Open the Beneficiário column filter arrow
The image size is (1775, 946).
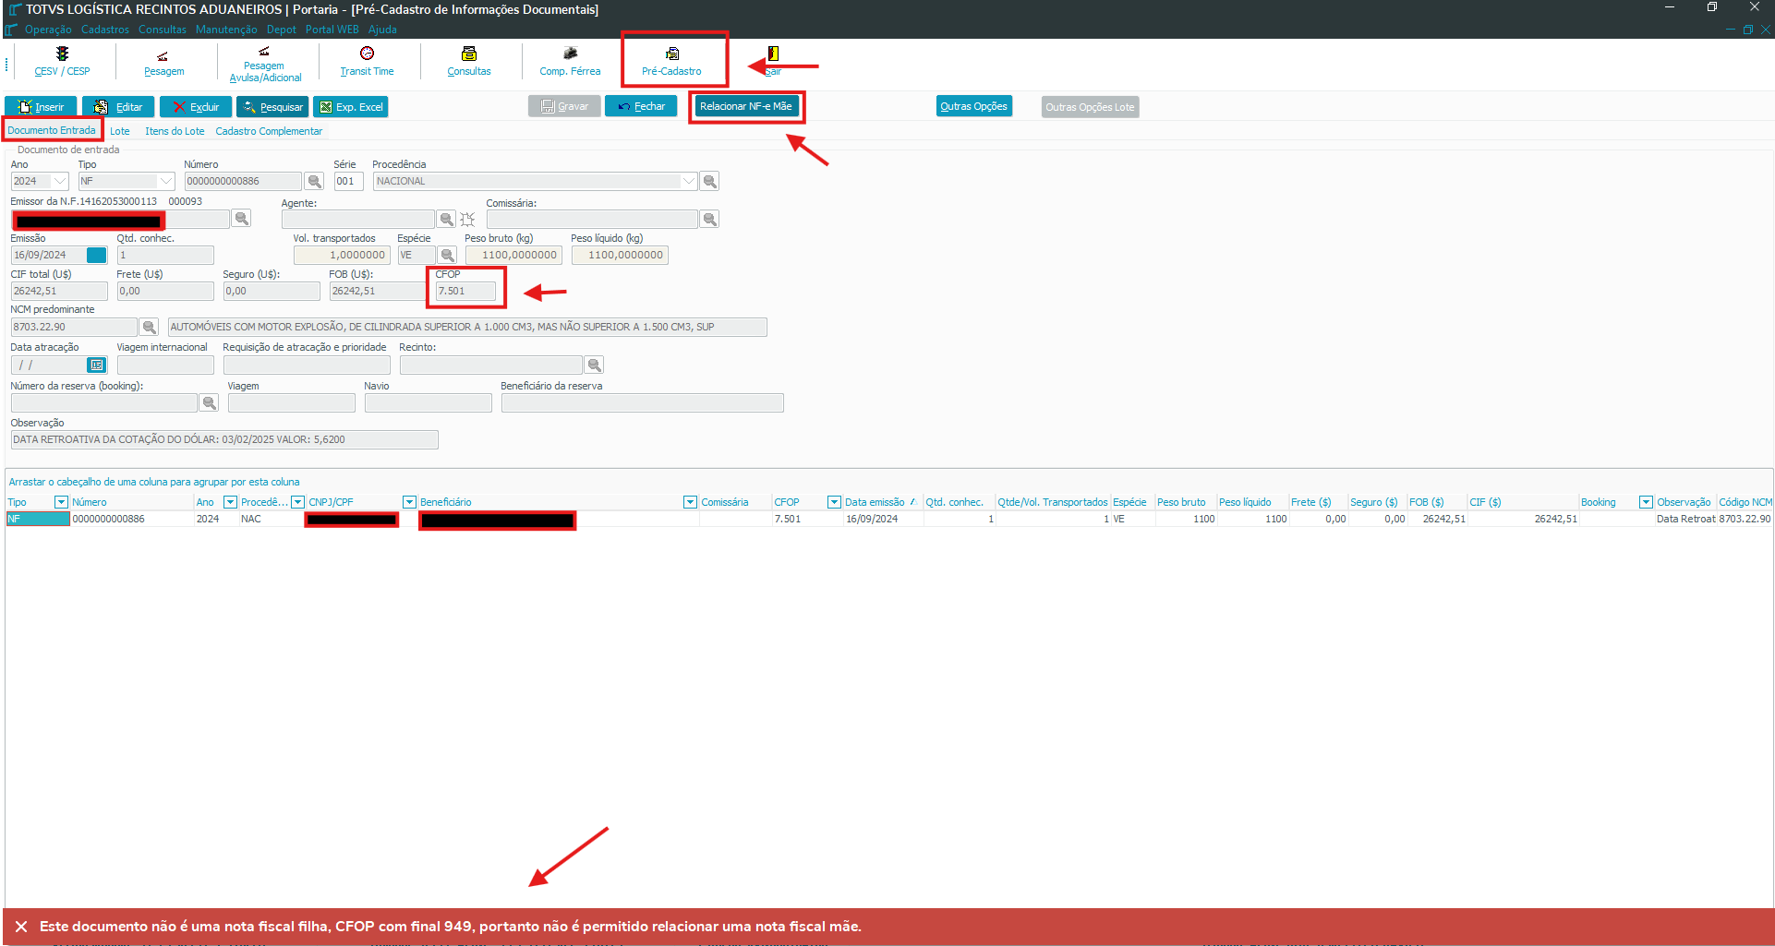coord(690,502)
